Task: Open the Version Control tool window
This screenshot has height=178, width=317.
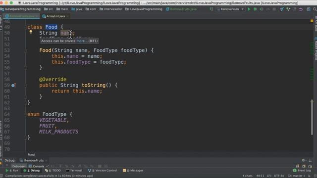Action: pyautogui.click(x=103, y=171)
